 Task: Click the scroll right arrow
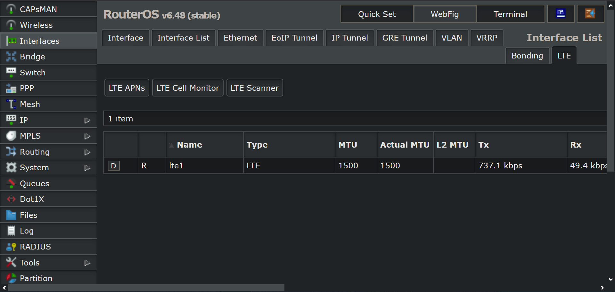[602, 288]
